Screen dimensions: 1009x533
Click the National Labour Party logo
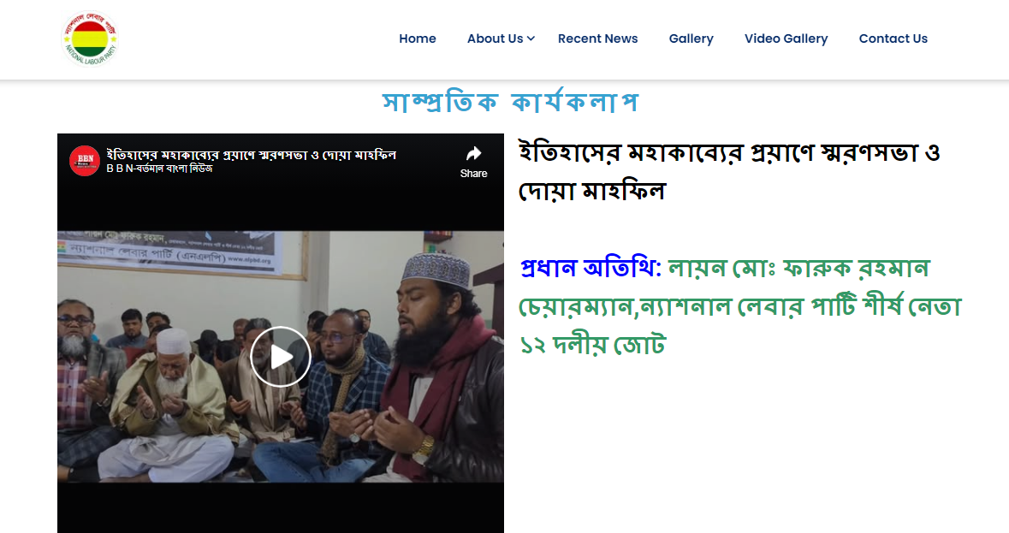[x=90, y=39]
